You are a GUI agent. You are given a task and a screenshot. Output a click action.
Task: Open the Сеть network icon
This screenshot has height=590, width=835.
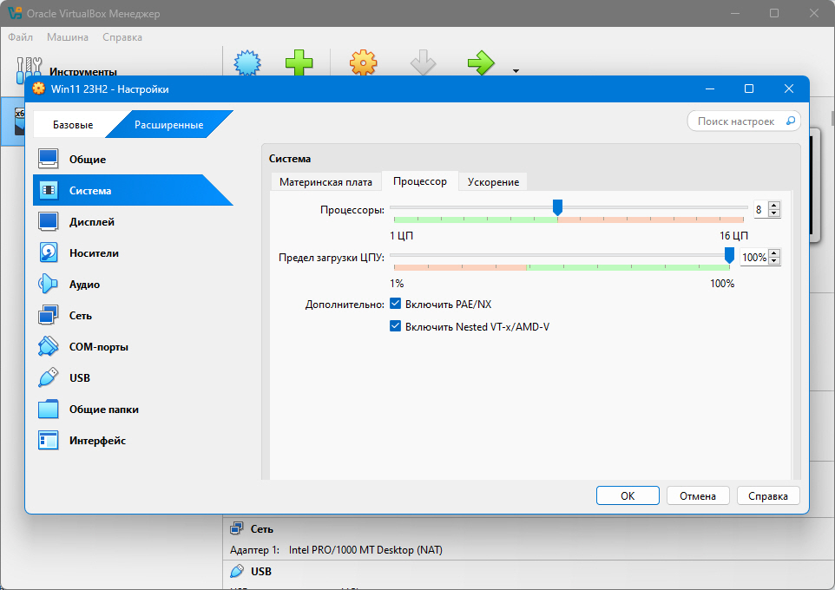coord(49,315)
